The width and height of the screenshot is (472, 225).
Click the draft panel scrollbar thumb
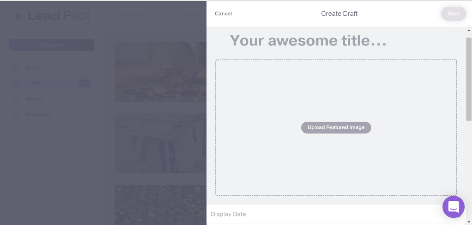469,79
